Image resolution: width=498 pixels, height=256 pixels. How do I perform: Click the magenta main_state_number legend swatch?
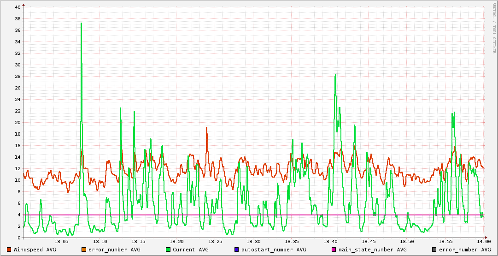tap(334, 250)
